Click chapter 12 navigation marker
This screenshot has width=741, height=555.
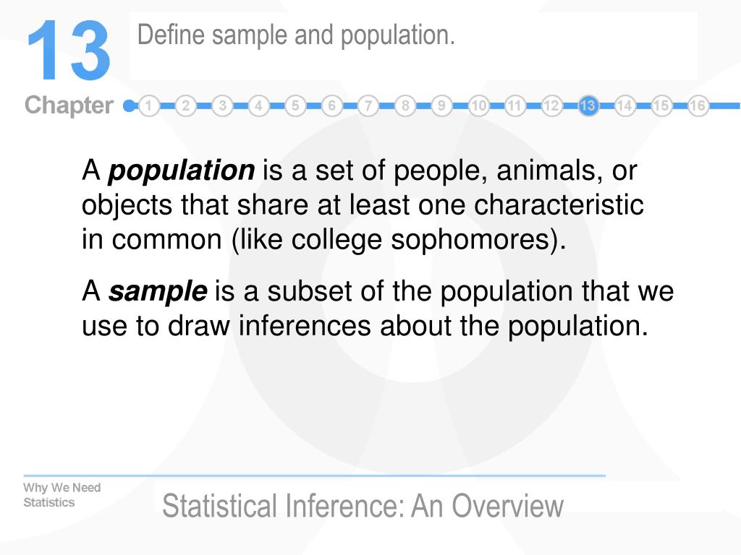coord(551,106)
